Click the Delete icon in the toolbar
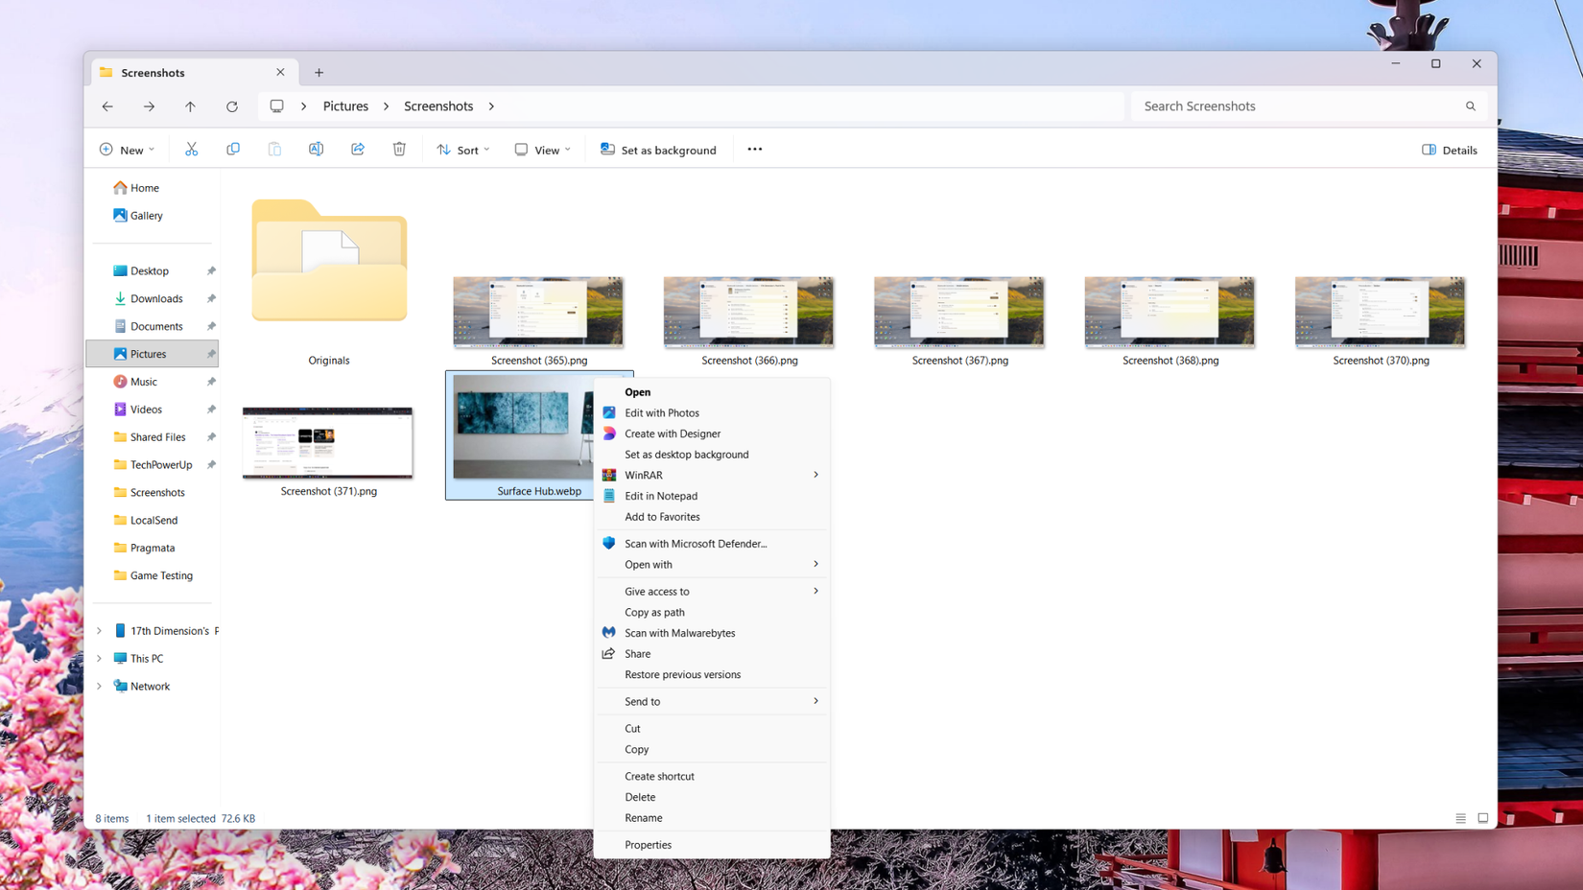The width and height of the screenshot is (1583, 890). pos(399,149)
